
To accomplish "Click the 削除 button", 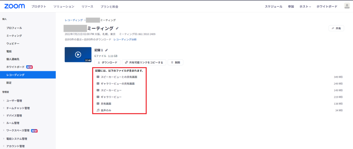I will (175, 62).
